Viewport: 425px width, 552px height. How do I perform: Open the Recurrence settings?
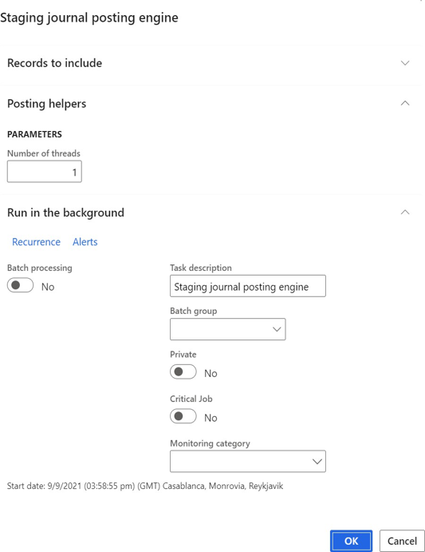(36, 242)
